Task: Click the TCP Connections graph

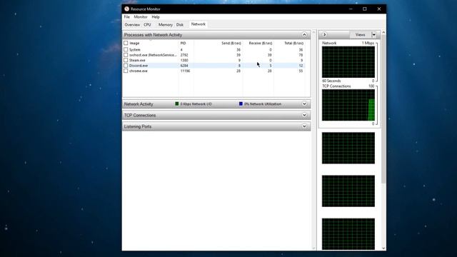Action: (x=348, y=105)
